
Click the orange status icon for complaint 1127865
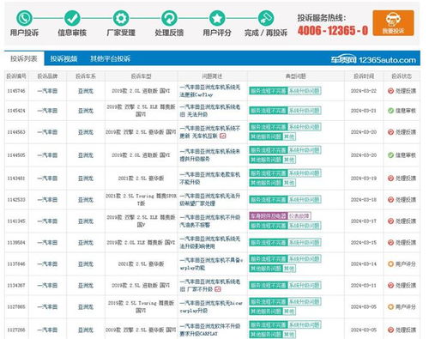pyautogui.click(x=390, y=306)
